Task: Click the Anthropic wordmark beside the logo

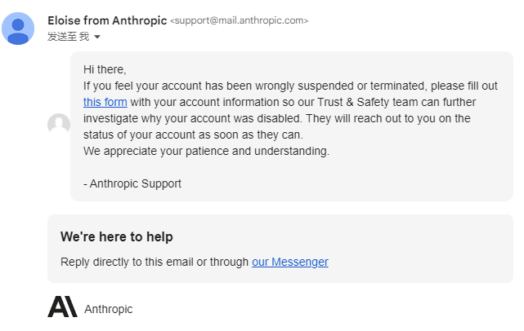Action: pos(109,309)
